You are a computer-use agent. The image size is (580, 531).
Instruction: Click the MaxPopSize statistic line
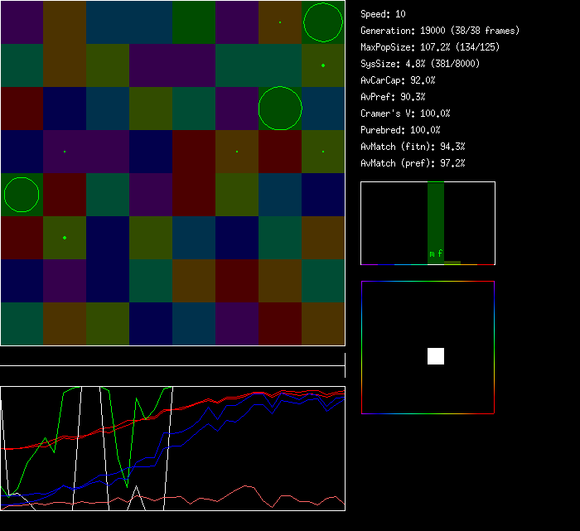click(430, 47)
